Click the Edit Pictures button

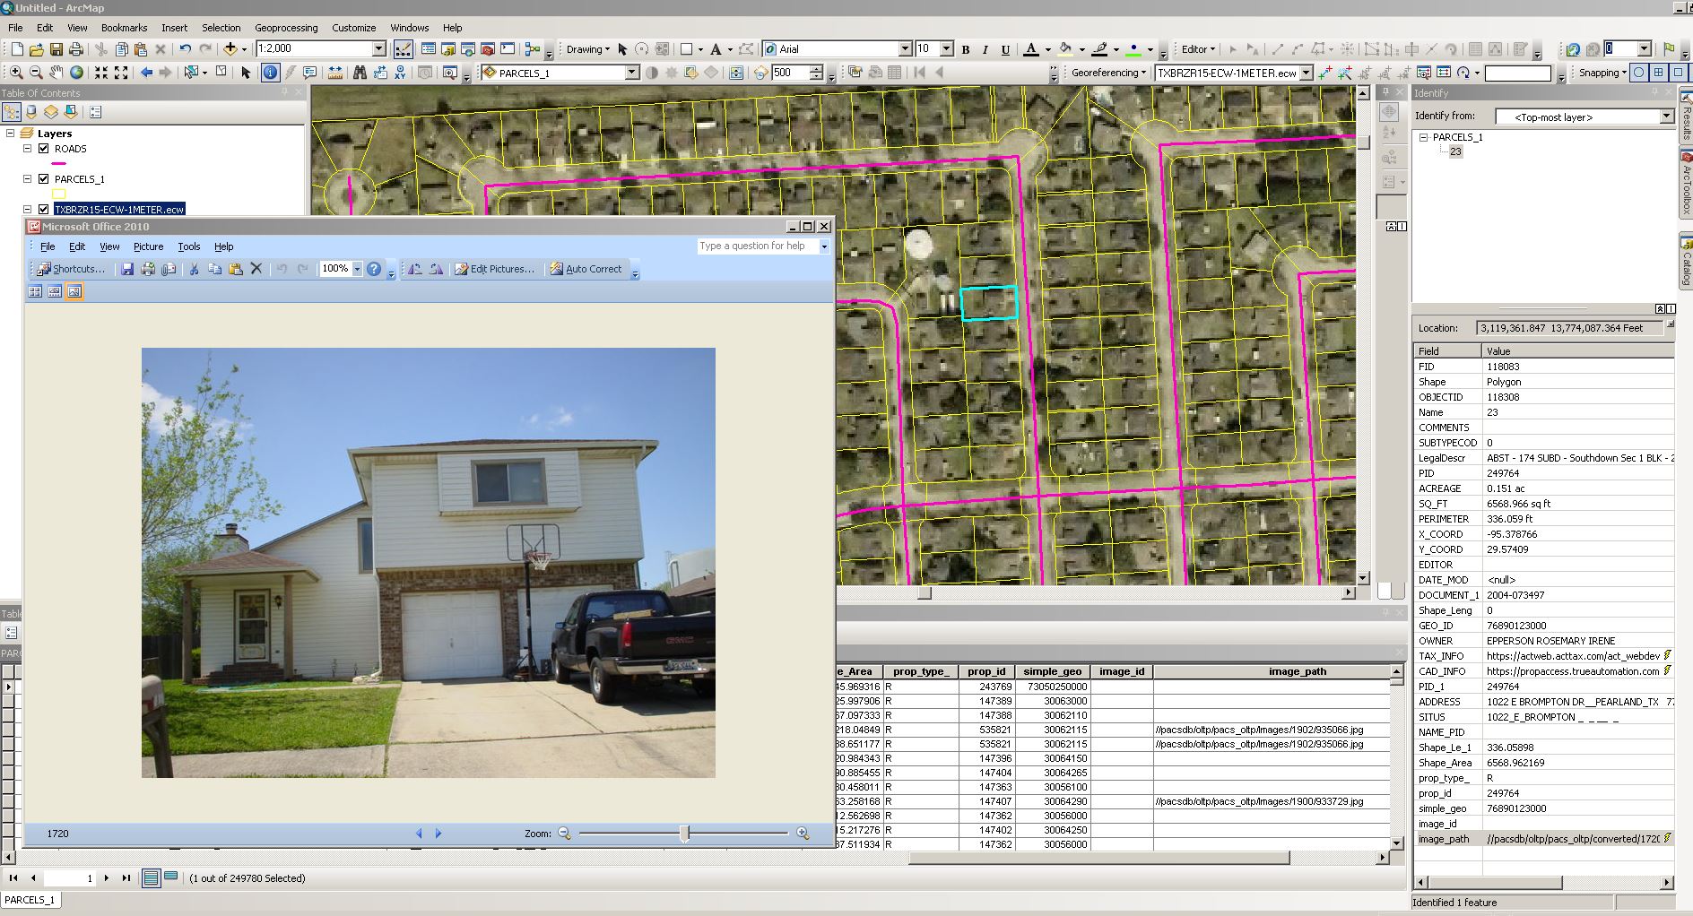pyautogui.click(x=494, y=269)
